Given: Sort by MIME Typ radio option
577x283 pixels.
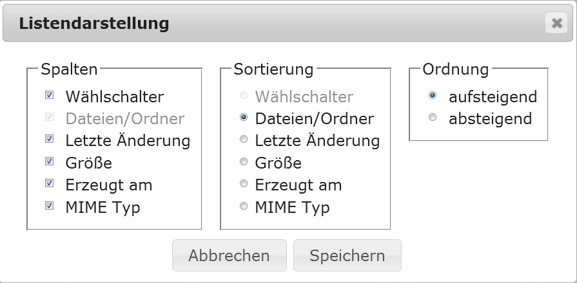Looking at the screenshot, I should [243, 206].
